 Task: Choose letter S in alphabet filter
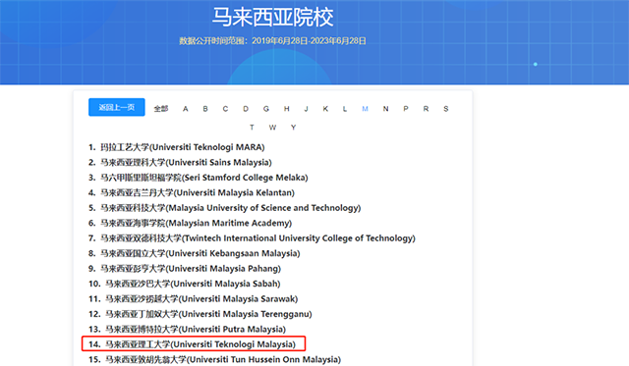445,109
